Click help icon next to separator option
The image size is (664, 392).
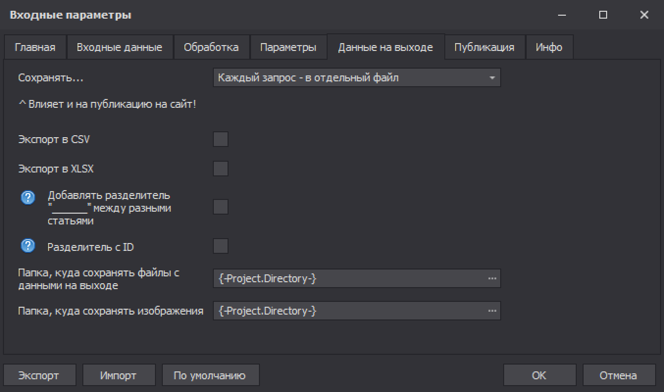[x=28, y=197]
